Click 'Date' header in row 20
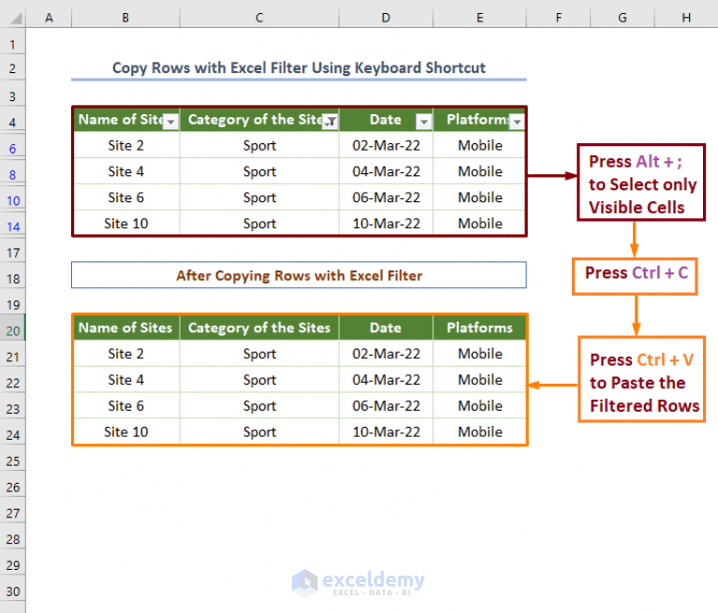The height and width of the screenshot is (613, 718). (x=386, y=328)
